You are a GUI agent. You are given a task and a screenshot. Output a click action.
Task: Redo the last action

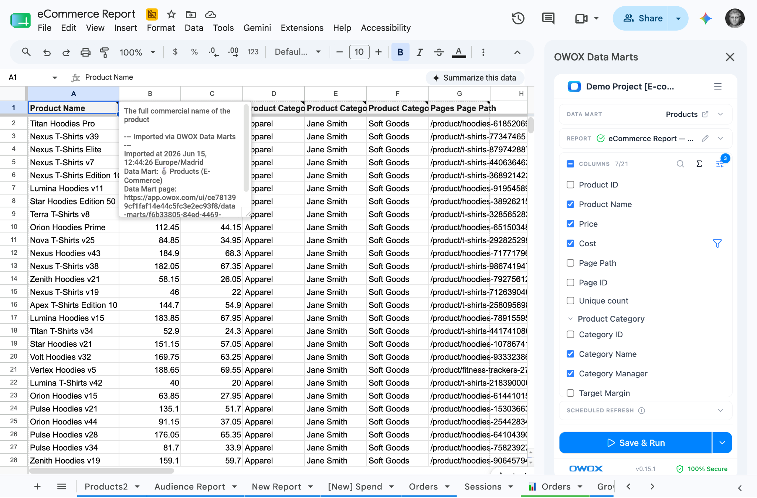[x=66, y=52]
